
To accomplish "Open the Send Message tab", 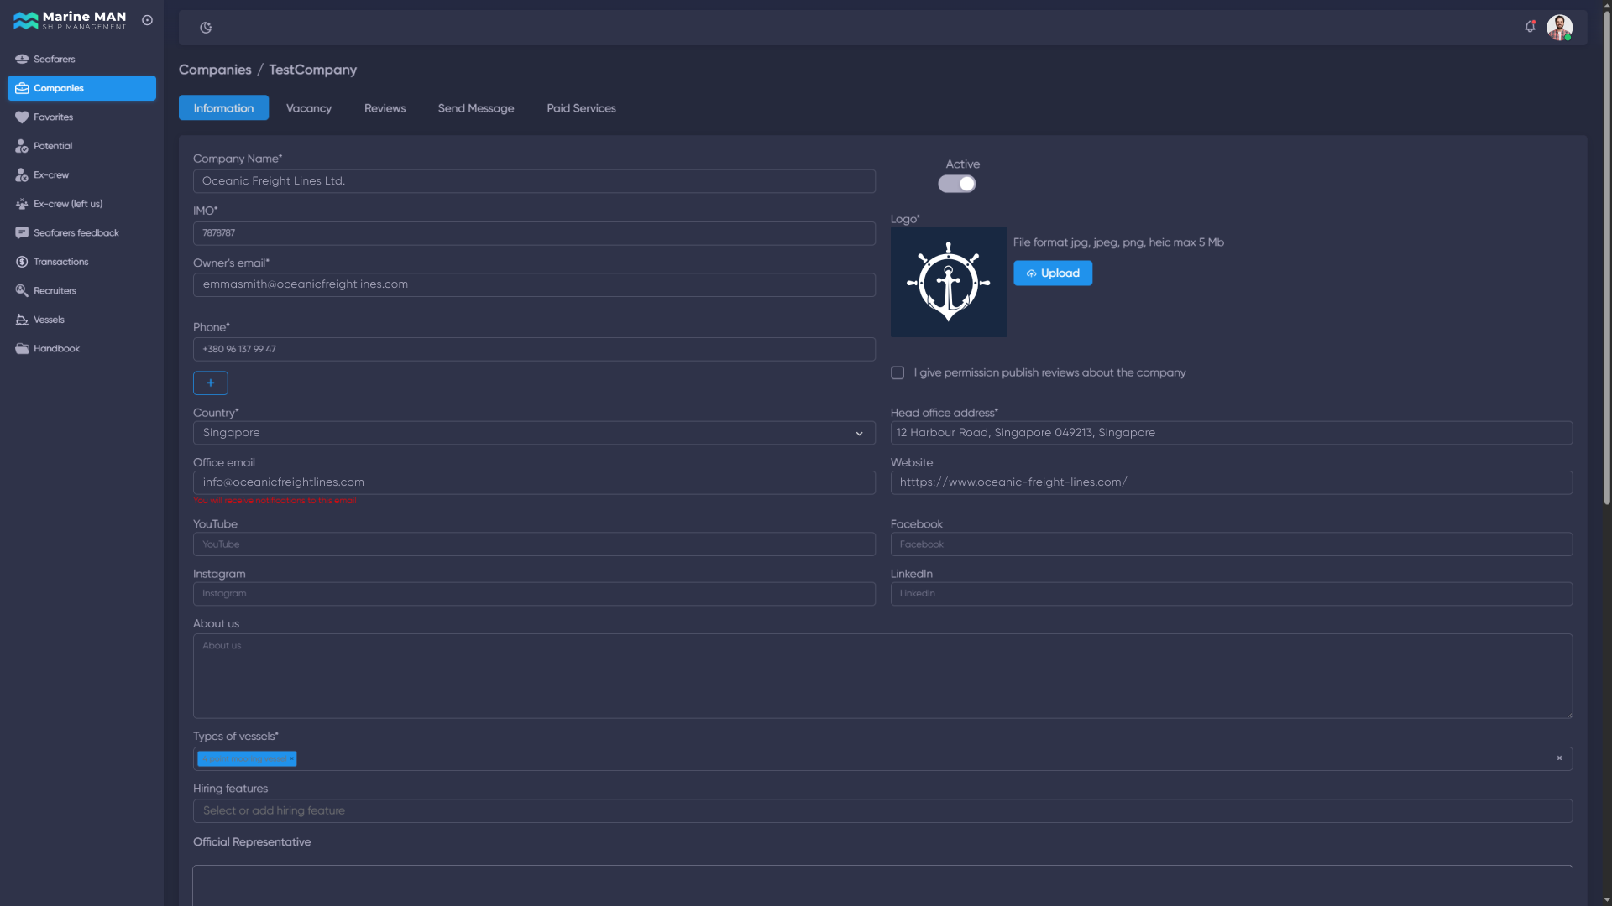I will click(x=476, y=108).
